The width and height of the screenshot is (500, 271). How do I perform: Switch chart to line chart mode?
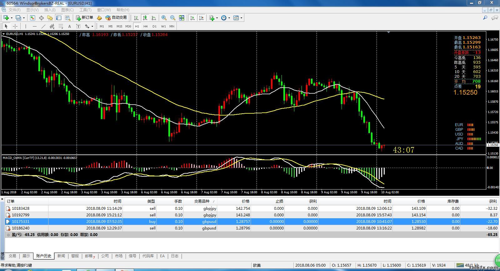(154, 18)
